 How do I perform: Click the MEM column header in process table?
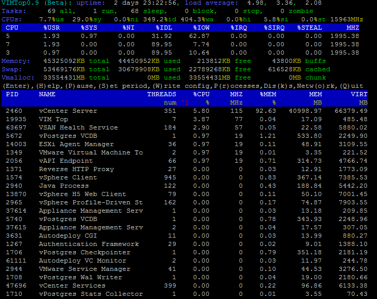tap(316, 94)
